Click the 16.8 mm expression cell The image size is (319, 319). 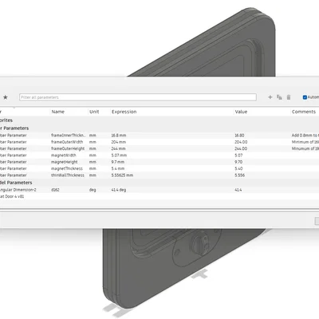click(x=119, y=136)
